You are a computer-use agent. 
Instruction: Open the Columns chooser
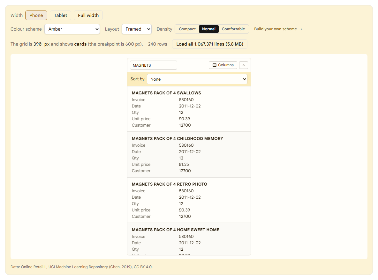223,65
